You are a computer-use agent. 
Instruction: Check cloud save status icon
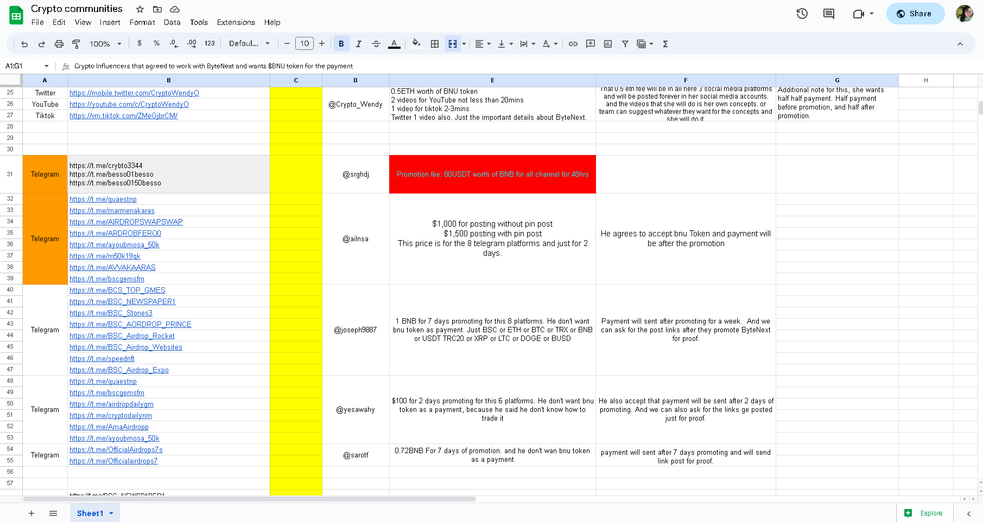click(x=175, y=9)
